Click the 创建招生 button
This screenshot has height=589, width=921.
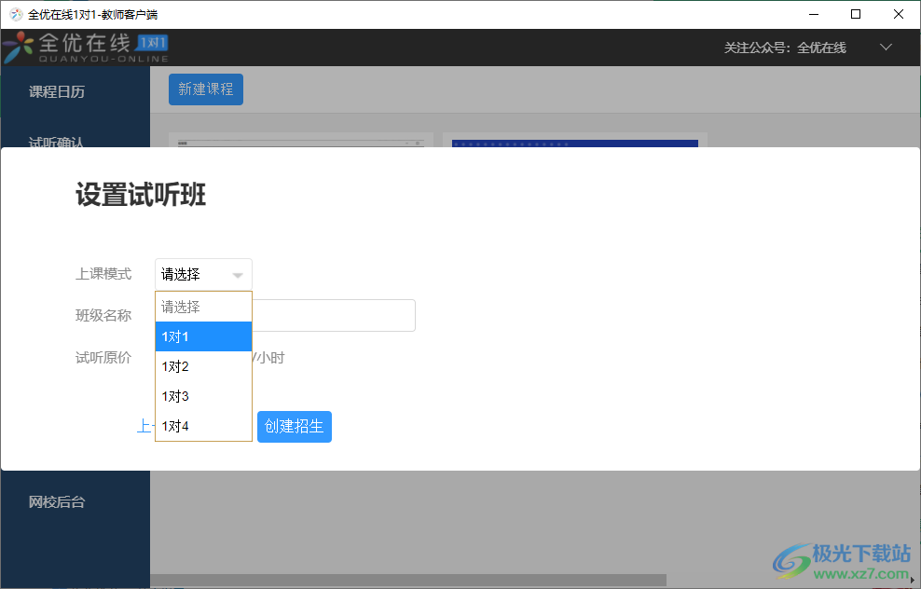(294, 426)
